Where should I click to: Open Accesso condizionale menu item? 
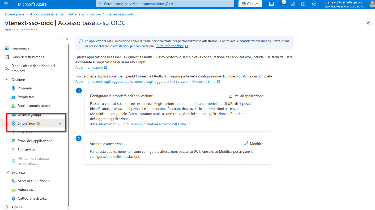(x=34, y=181)
